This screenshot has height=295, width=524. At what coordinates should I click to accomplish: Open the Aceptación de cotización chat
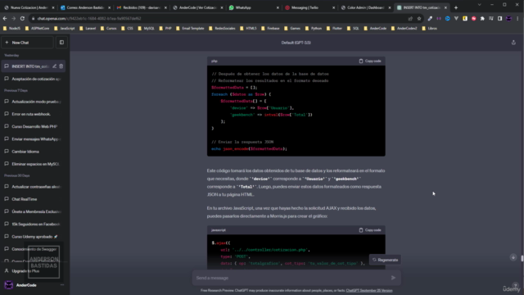pyautogui.click(x=33, y=79)
